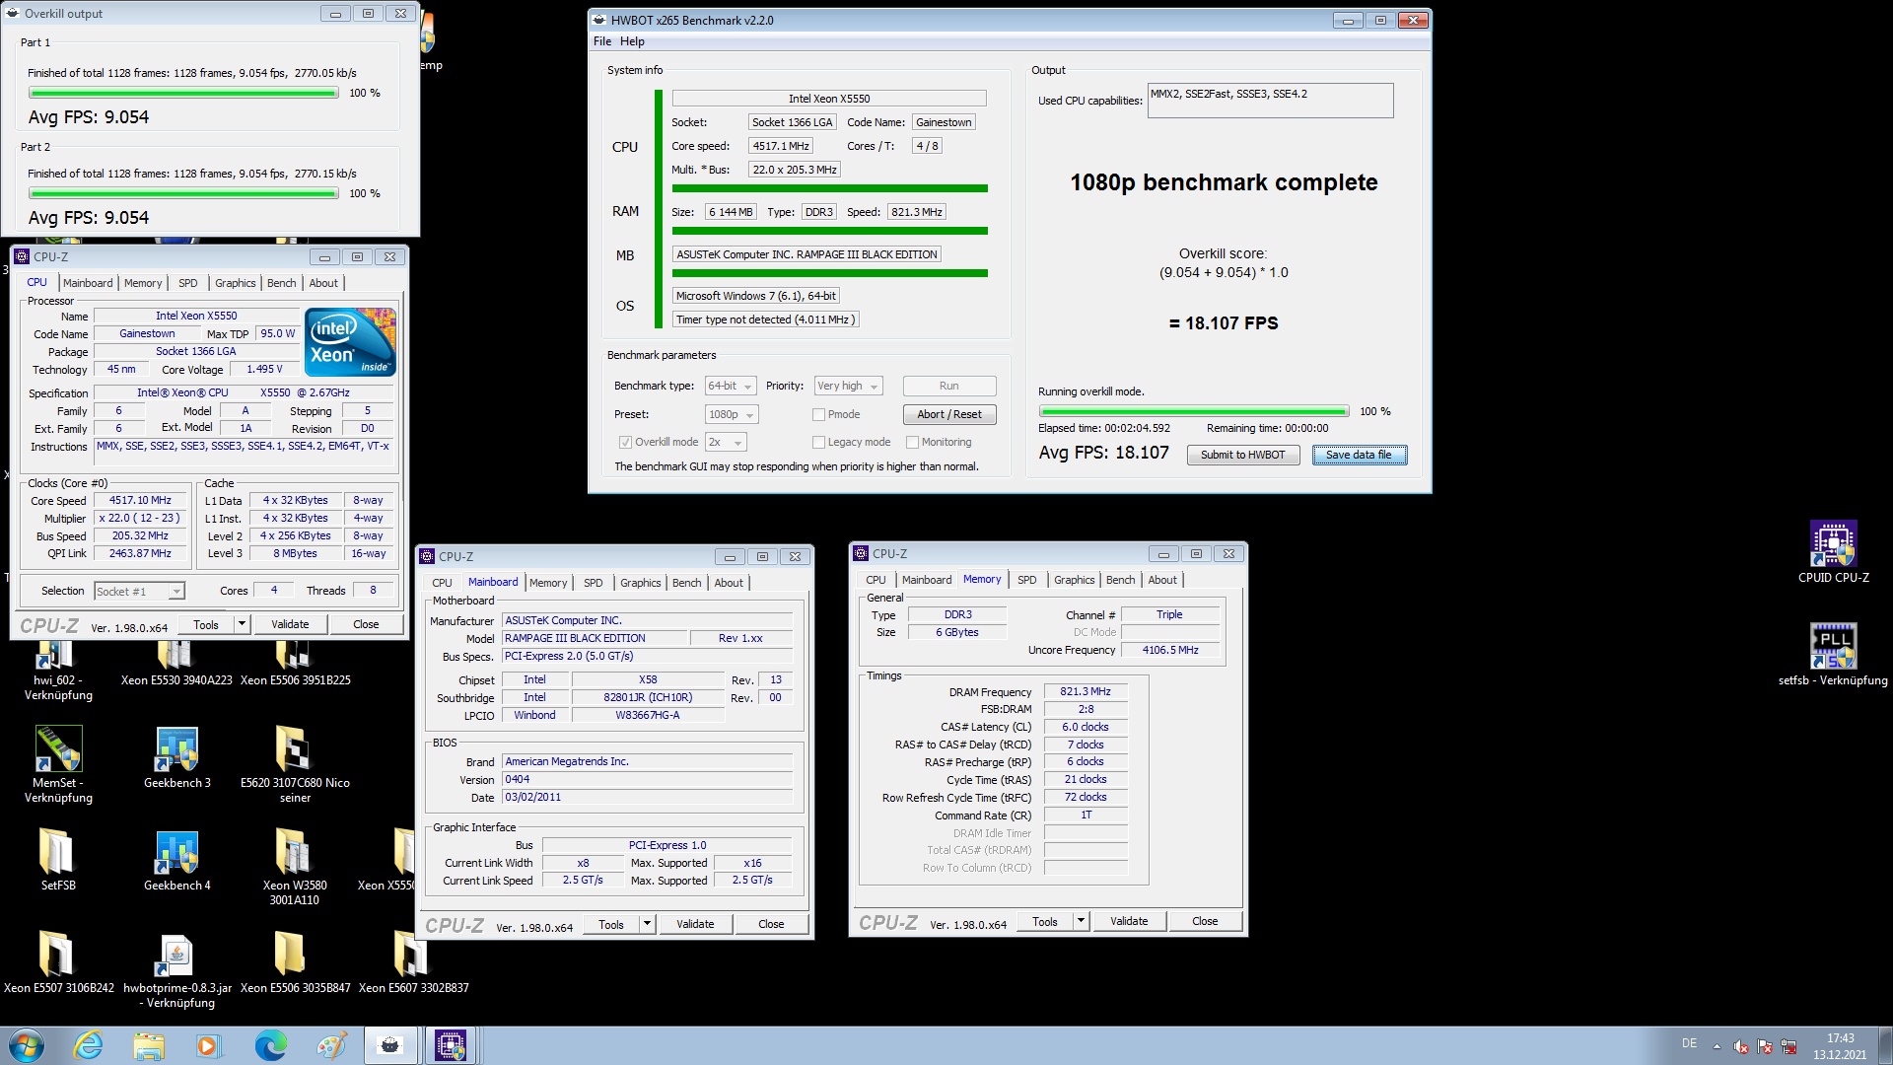
Task: Open Internet Explorer from the taskbar
Action: [88, 1045]
